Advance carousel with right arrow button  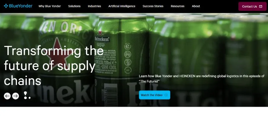(16, 96)
